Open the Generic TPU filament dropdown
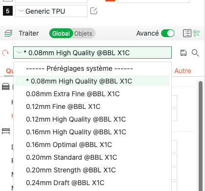The height and width of the screenshot is (191, 205). point(51,11)
